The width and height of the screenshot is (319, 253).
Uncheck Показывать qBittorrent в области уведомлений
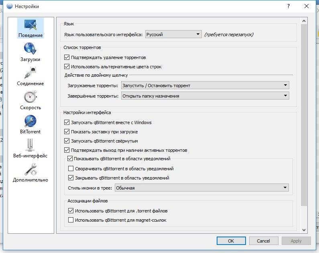point(70,158)
